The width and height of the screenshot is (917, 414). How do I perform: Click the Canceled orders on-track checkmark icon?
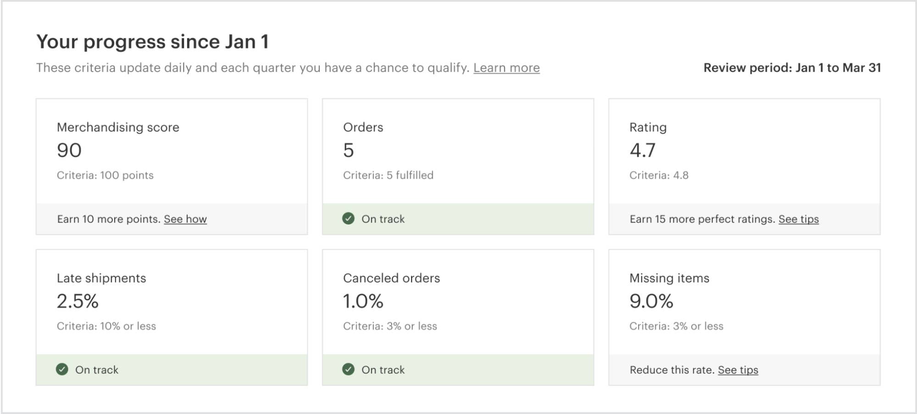click(x=348, y=369)
